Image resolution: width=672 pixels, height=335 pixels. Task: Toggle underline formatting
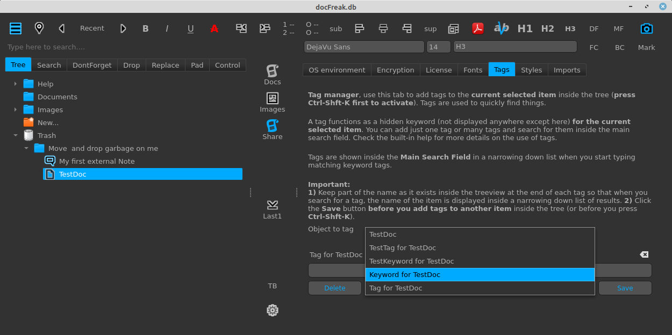point(190,29)
